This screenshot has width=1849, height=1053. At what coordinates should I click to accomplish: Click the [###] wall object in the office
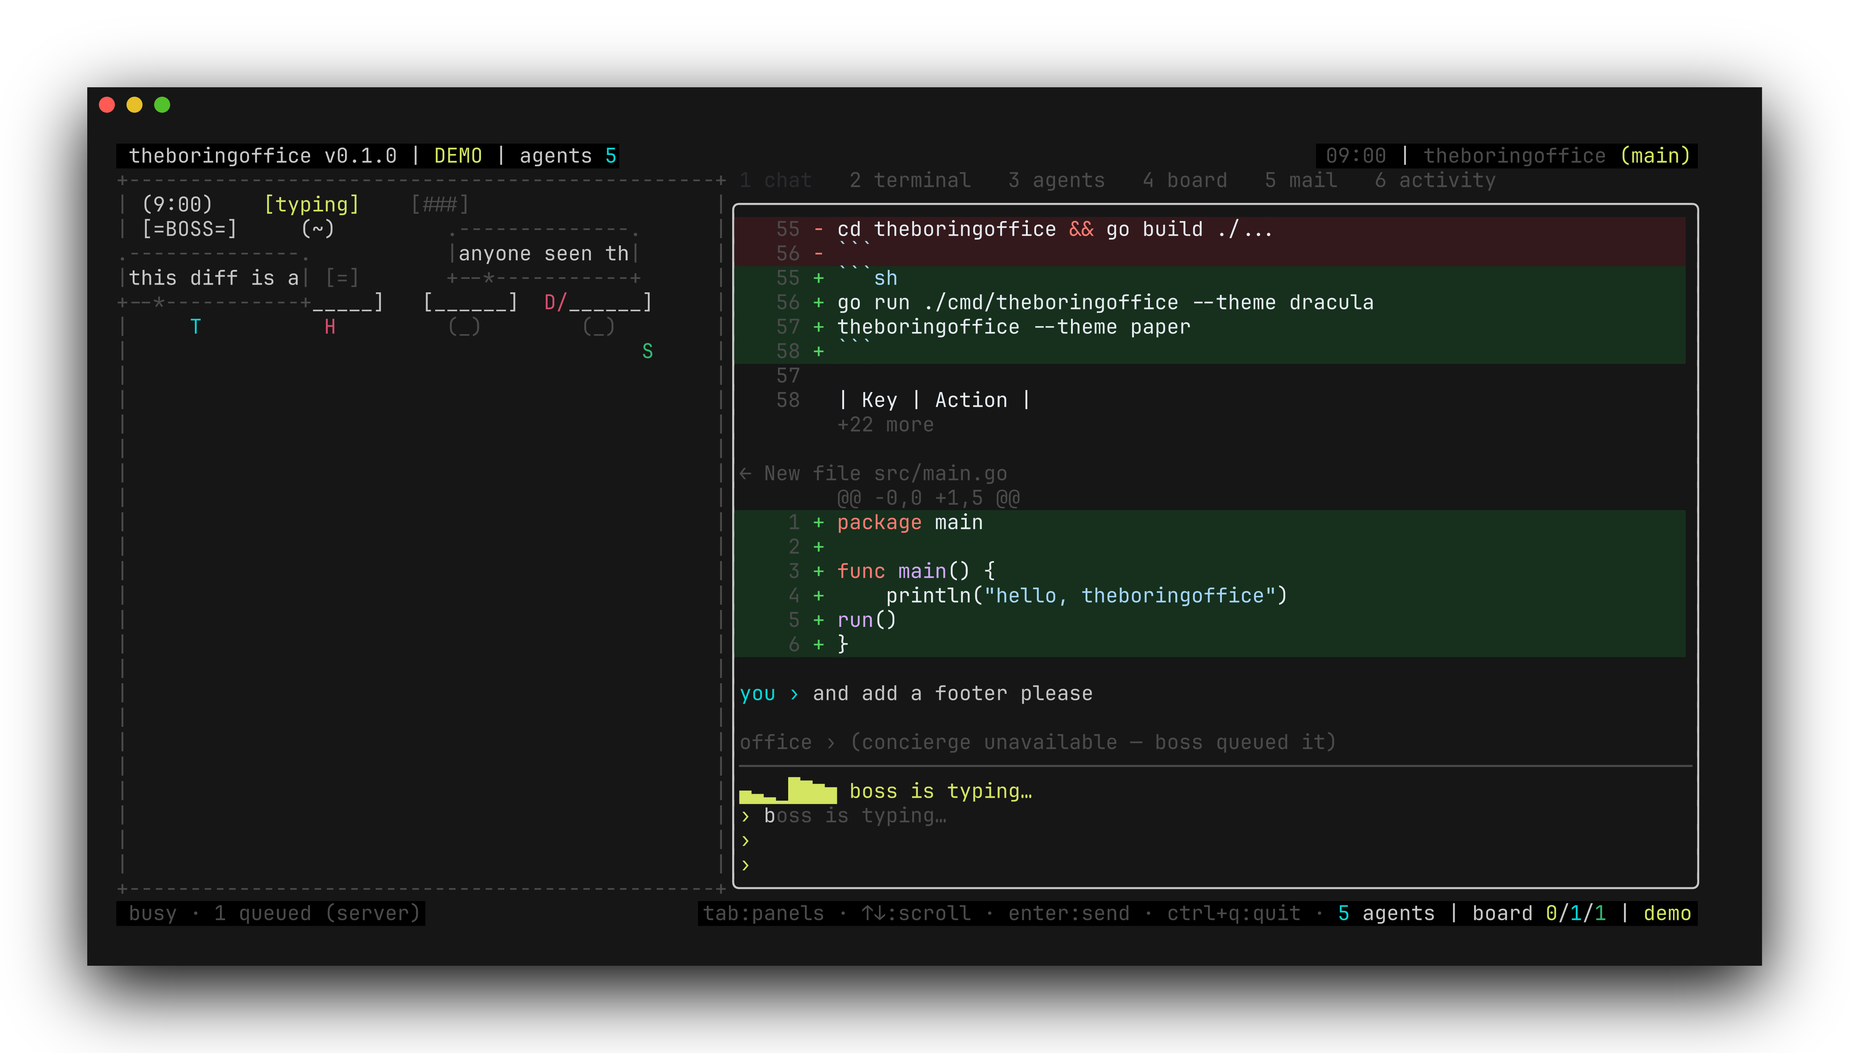point(440,205)
